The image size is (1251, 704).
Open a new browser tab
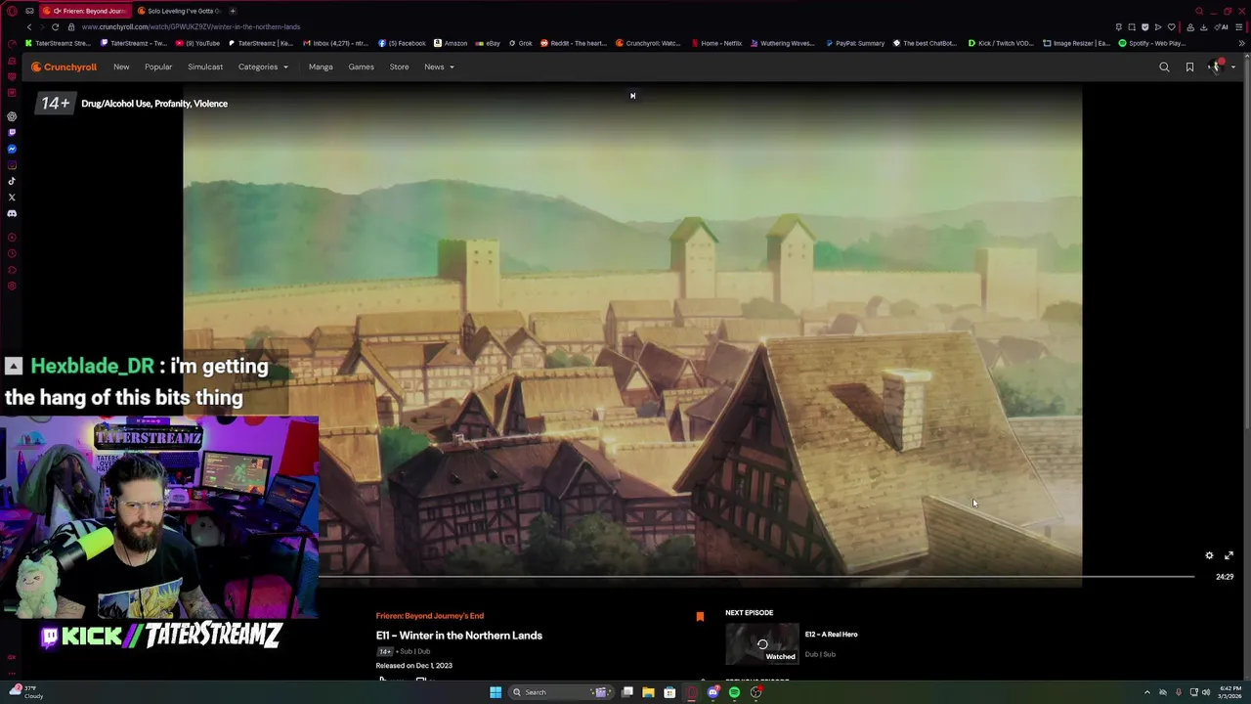pyautogui.click(x=233, y=11)
